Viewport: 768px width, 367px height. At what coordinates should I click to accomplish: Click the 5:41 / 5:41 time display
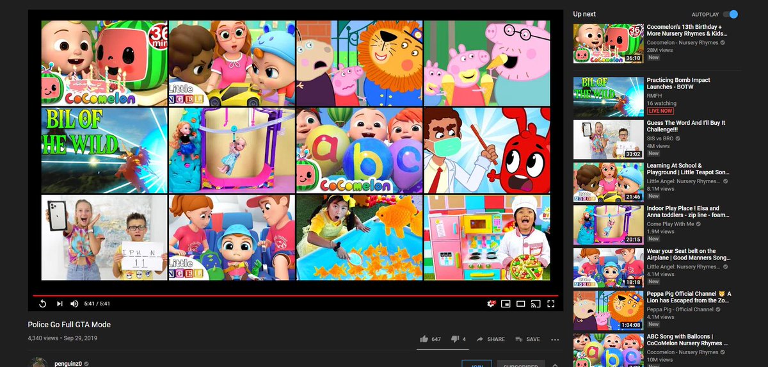click(x=97, y=304)
